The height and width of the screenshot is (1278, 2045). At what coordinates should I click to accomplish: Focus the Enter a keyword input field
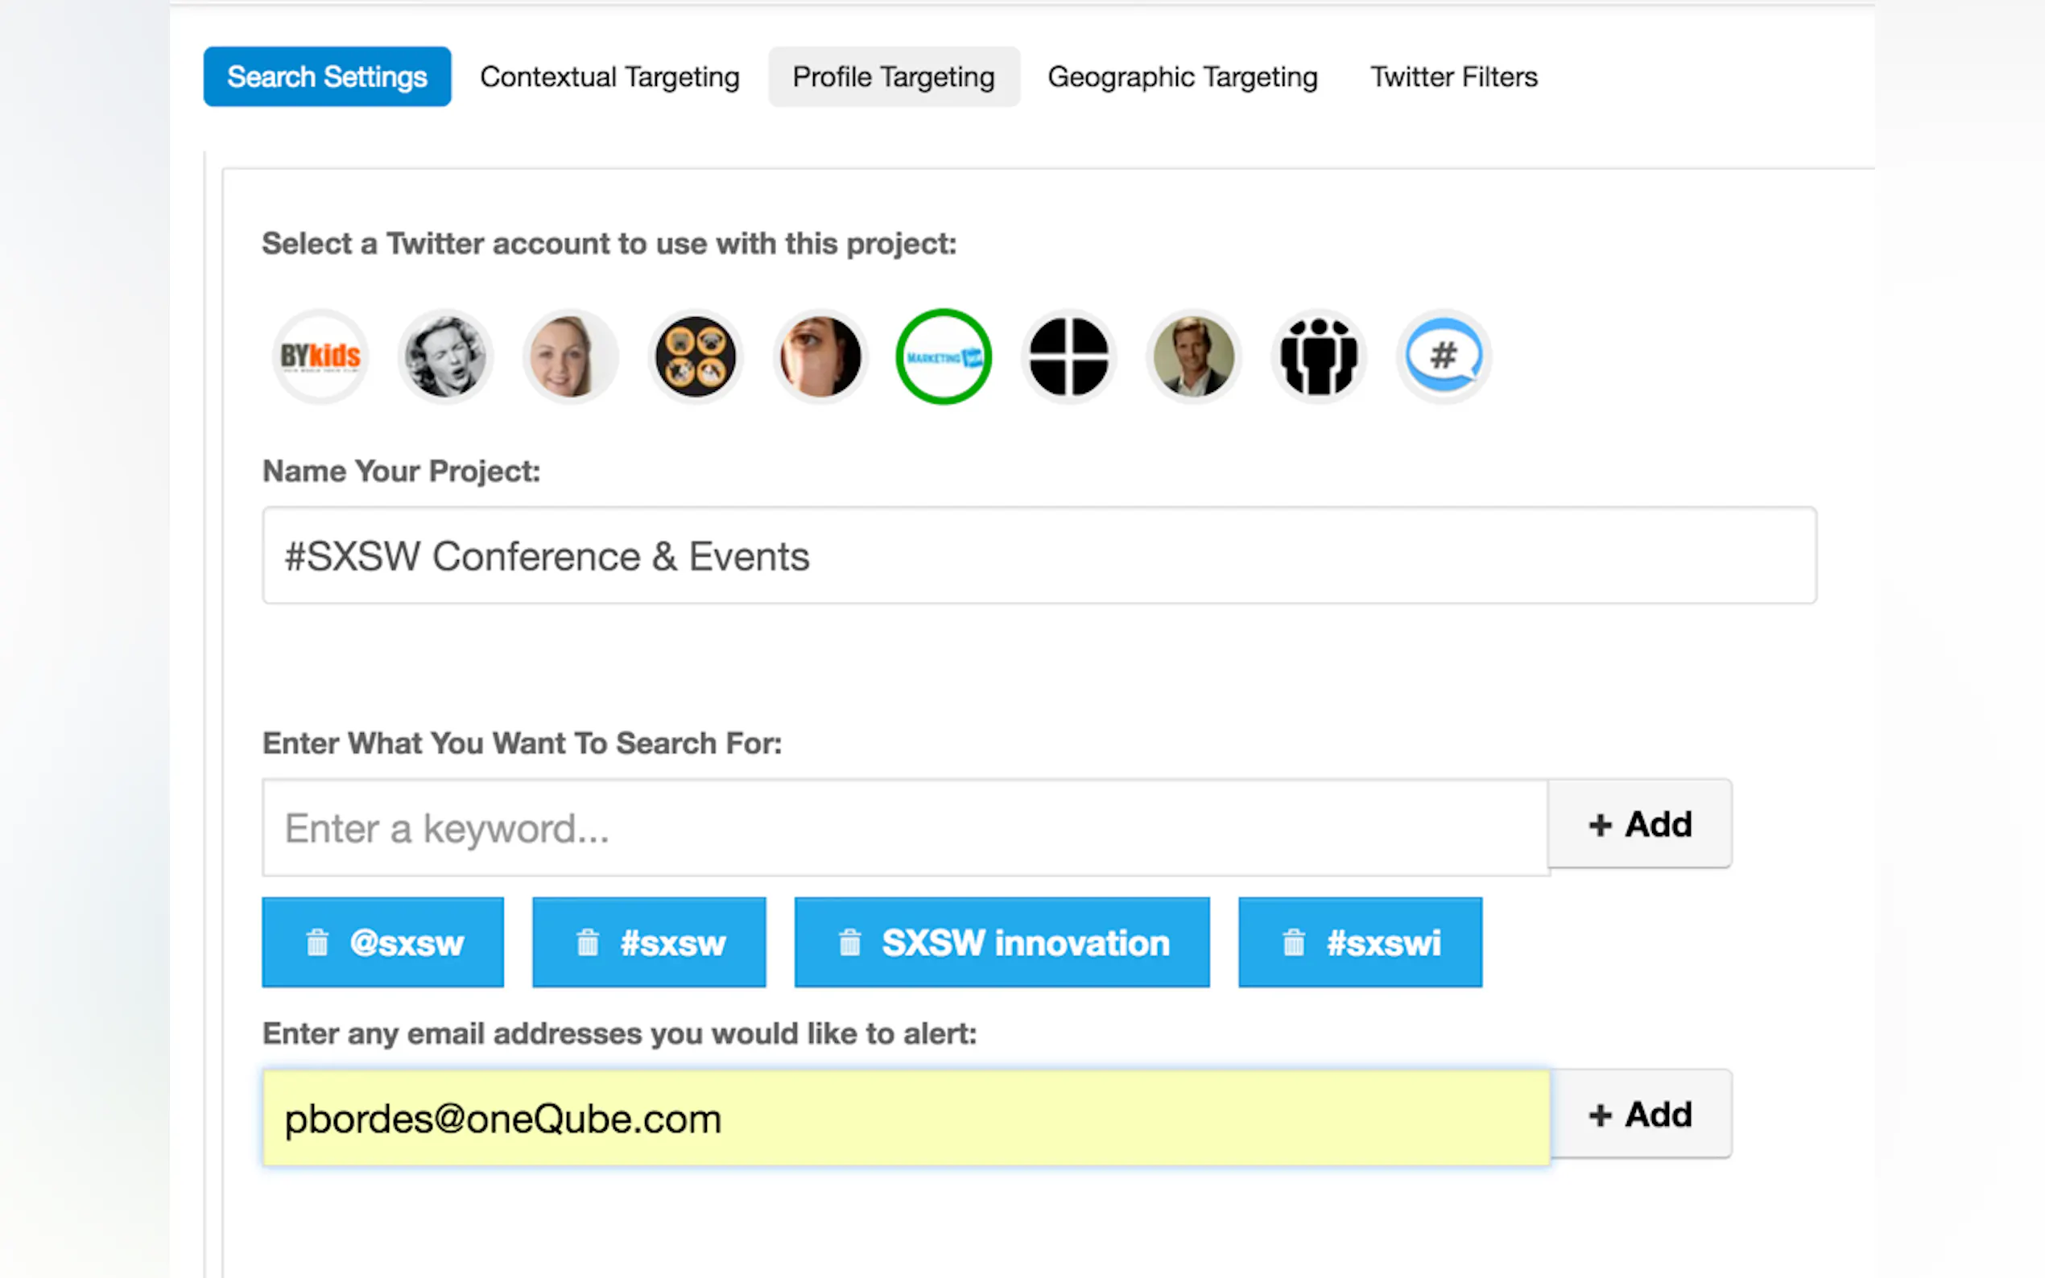[x=905, y=828]
